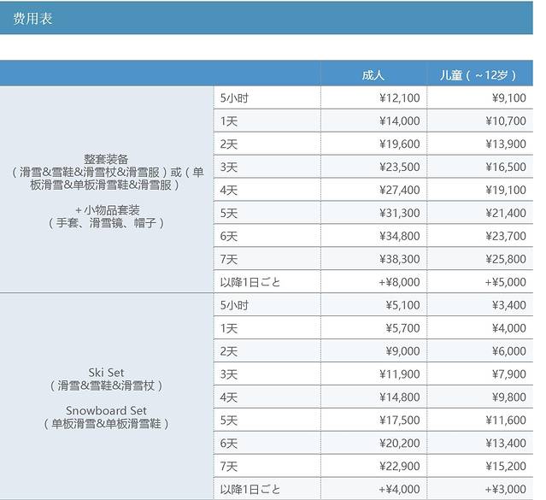Select the 成人 column header
Image resolution: width=546 pixels, height=500 pixels.
click(x=373, y=75)
